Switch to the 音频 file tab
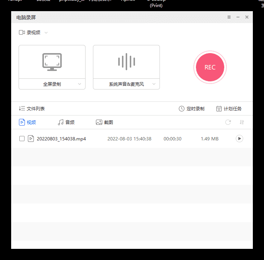This screenshot has width=264, height=260. pos(66,122)
